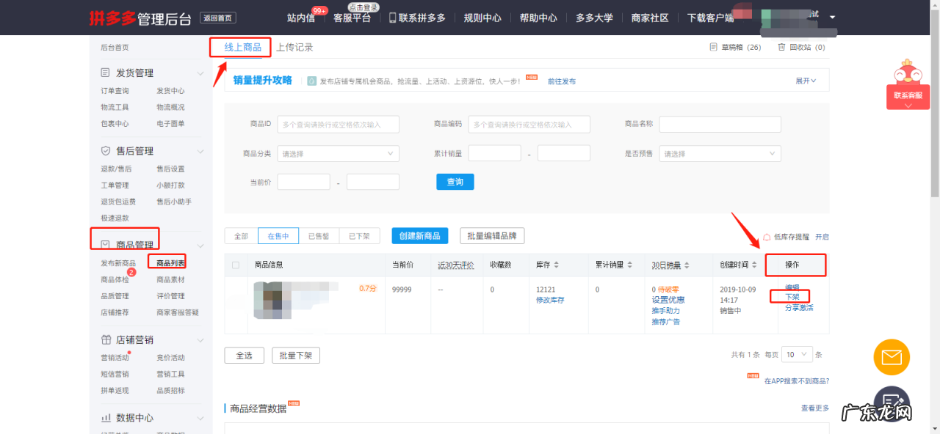Open the per-page size 10 dropdown
The image size is (940, 434).
click(797, 354)
